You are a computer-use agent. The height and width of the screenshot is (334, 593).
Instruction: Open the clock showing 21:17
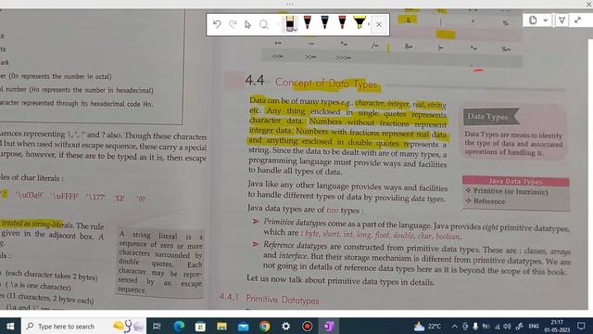557,326
